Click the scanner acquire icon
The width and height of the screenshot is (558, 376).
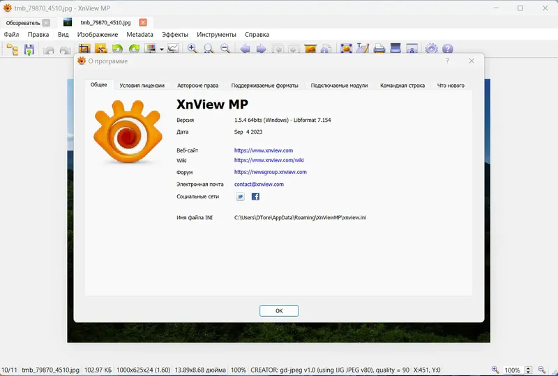coord(395,49)
